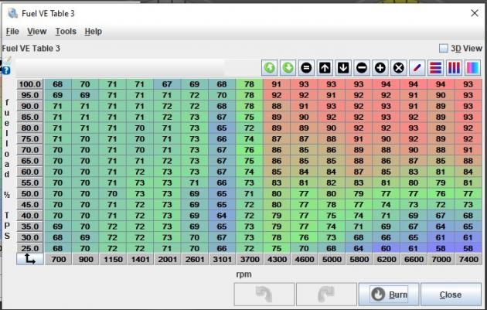487x310 pixels.
Task: Click the vertical interpolate stripes icon
Action: click(454, 67)
